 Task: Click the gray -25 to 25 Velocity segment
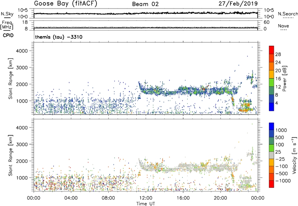coord(272,155)
